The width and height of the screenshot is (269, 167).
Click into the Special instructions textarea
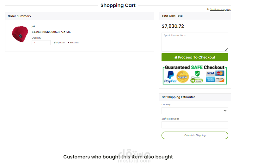195,42
